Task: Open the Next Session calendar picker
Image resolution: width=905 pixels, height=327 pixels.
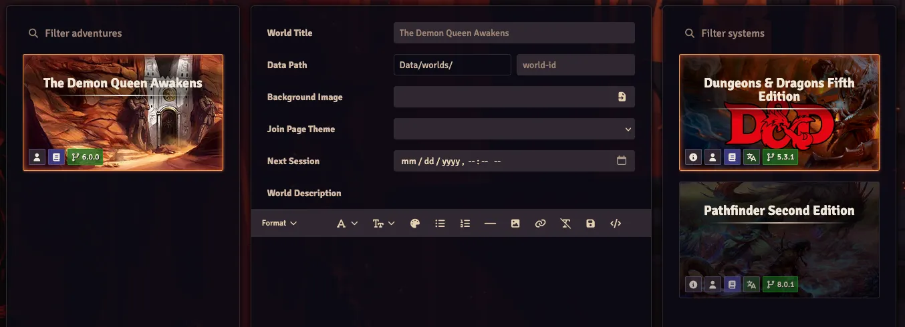Action: 621,161
